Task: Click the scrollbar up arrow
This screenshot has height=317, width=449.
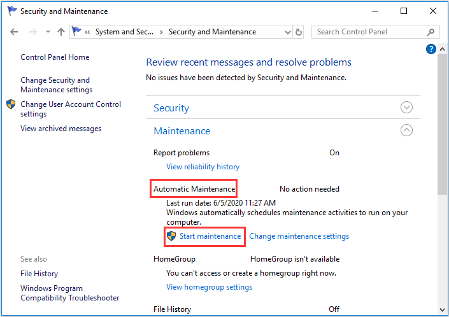Action: (442, 49)
